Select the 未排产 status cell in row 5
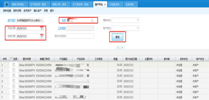The width and height of the screenshot is (209, 100). click(x=196, y=87)
